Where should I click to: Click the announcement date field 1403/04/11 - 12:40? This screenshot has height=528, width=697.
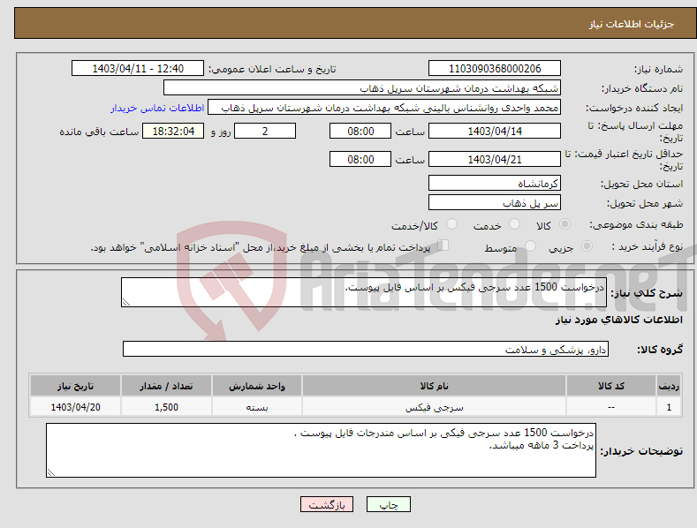point(138,69)
